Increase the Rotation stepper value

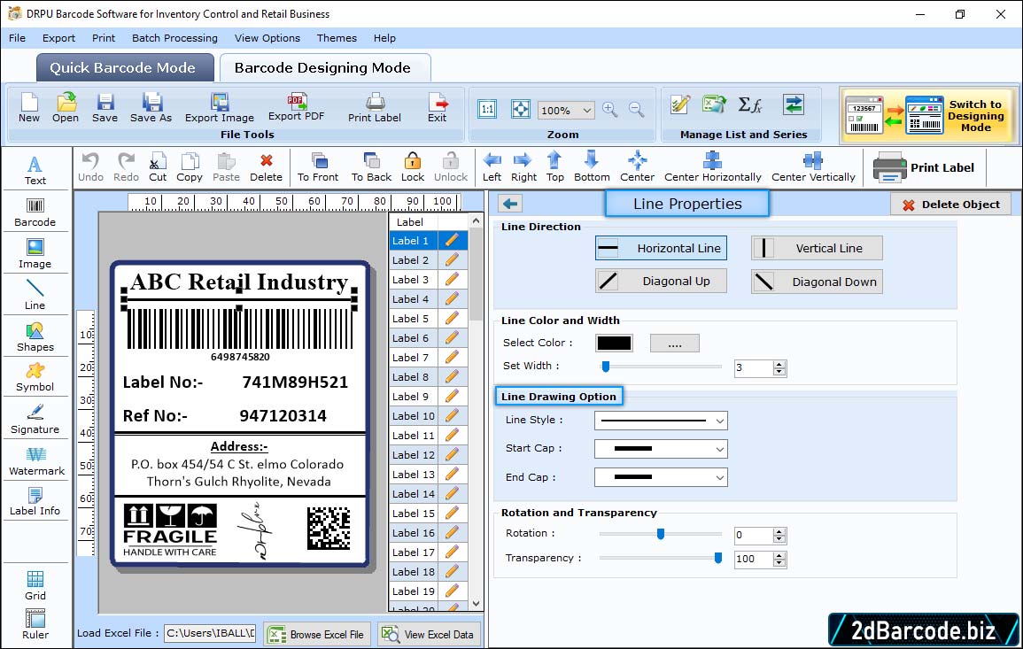click(779, 532)
